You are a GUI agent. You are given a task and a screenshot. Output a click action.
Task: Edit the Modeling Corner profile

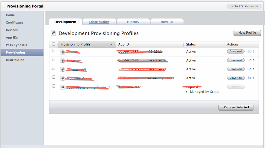point(251,78)
